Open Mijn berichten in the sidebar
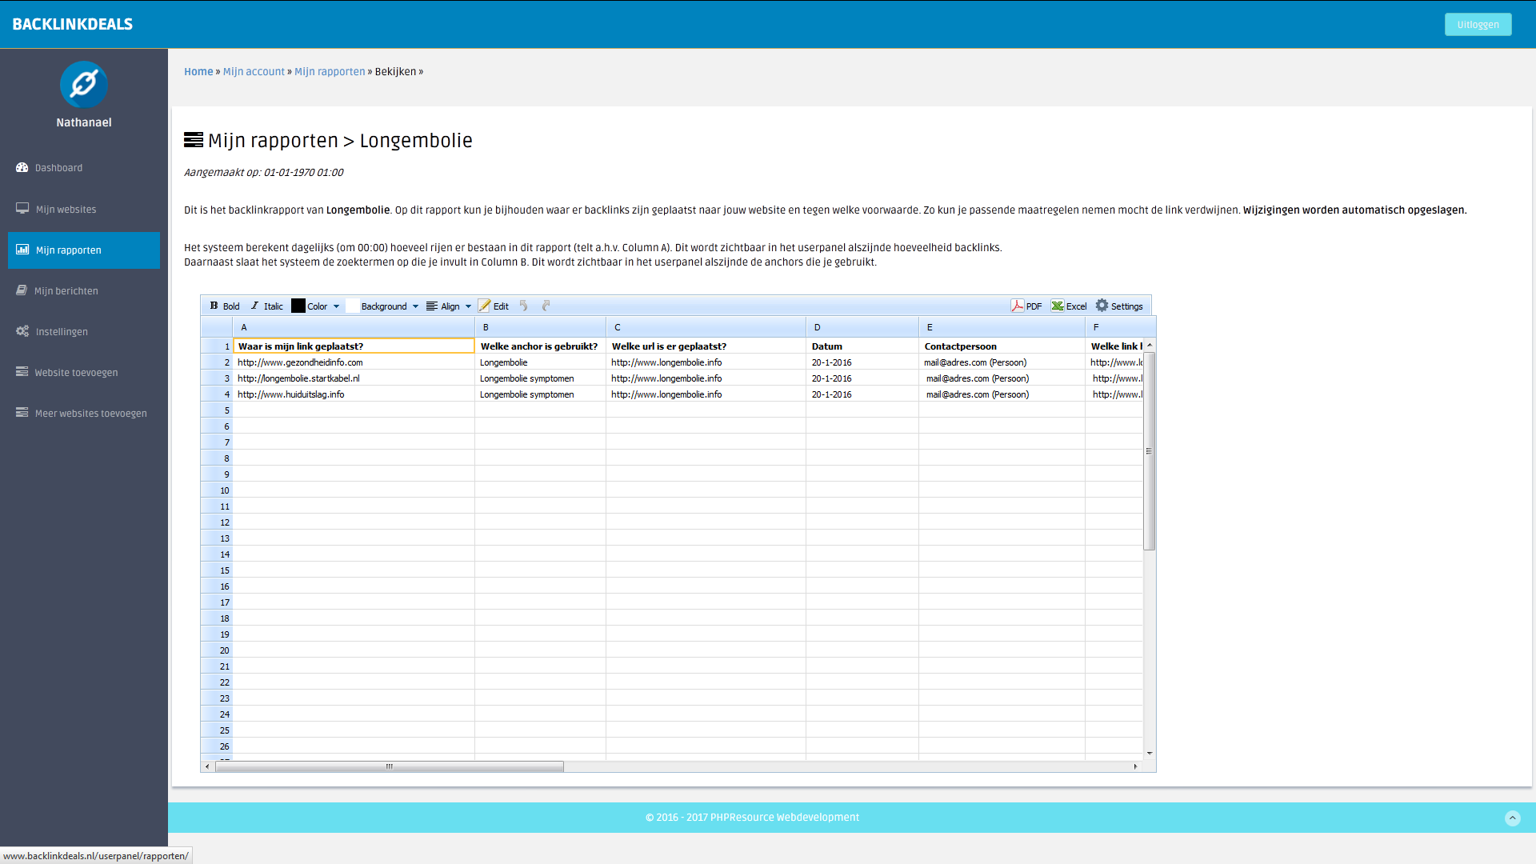1536x864 pixels. 84,290
